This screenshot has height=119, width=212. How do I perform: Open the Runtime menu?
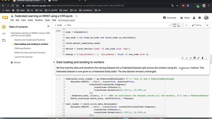coord(39,20)
